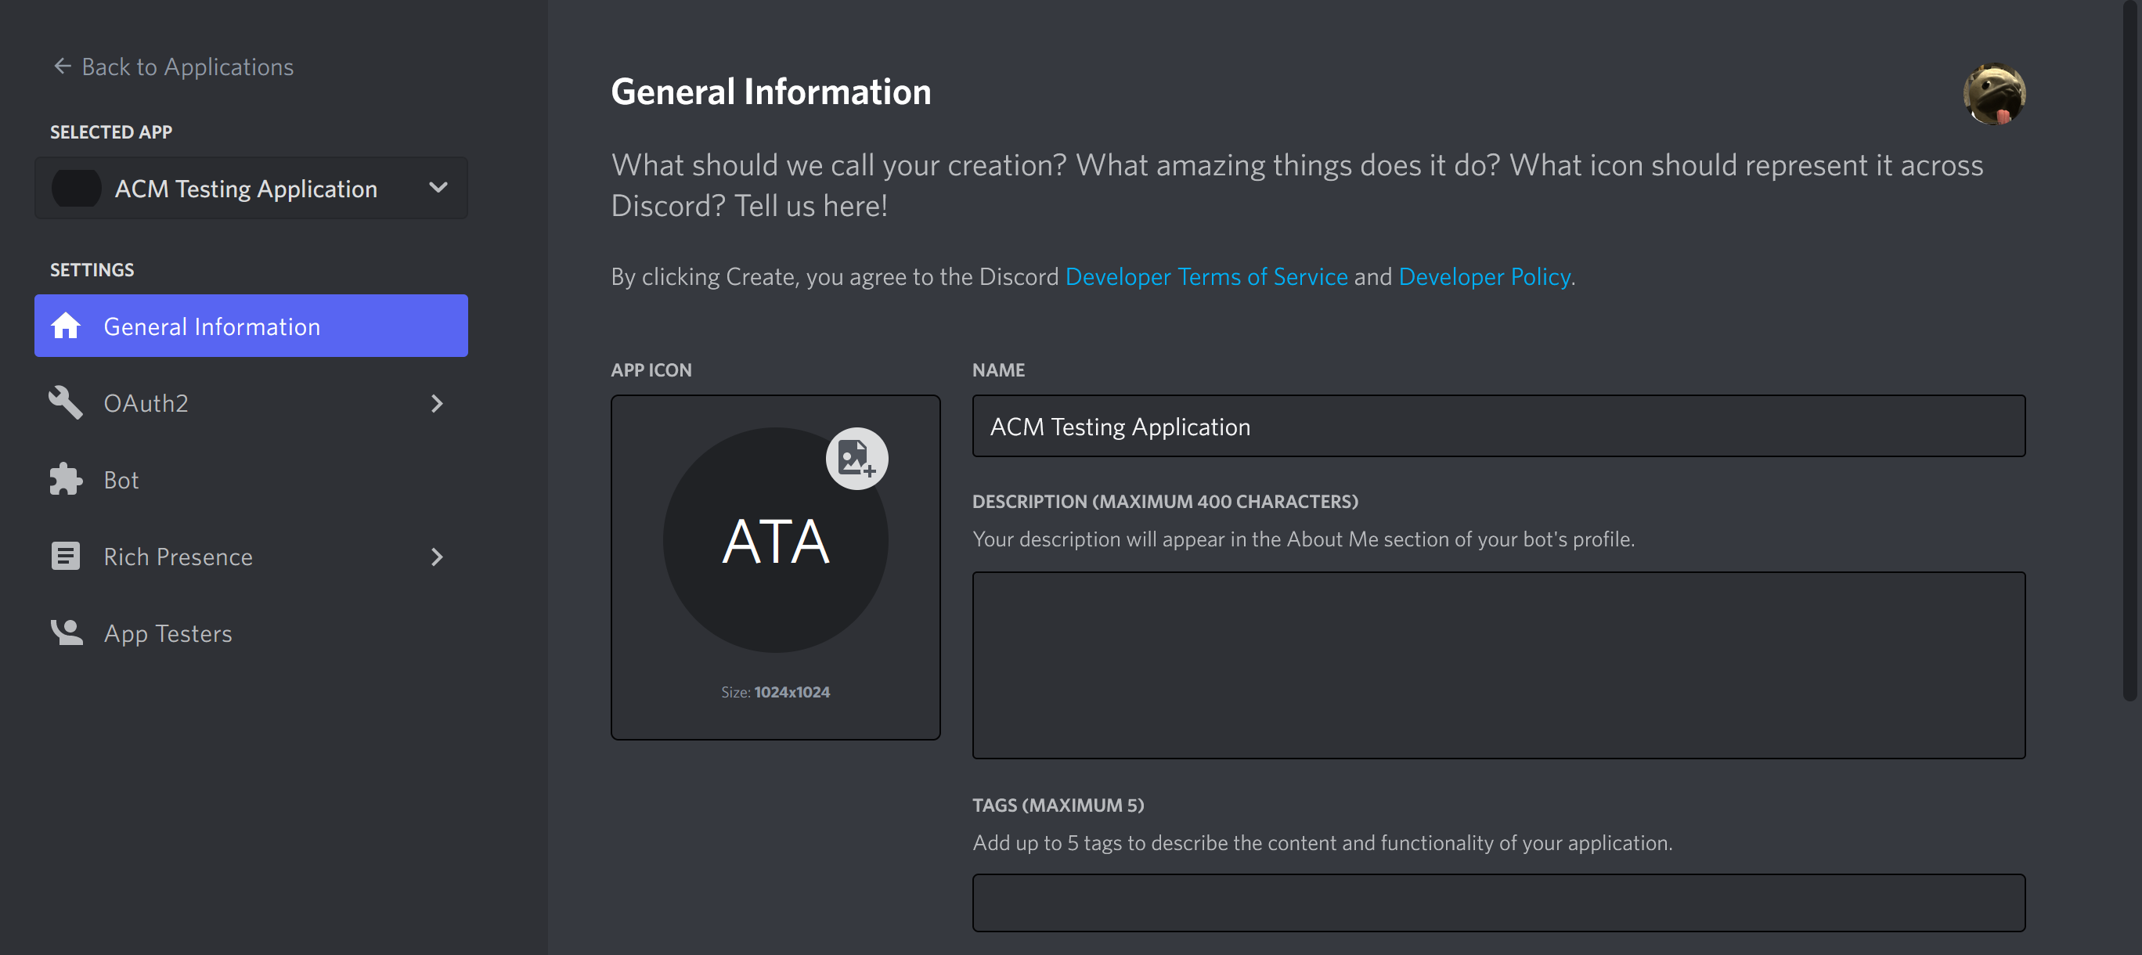Select General Information in settings sidebar
2142x955 pixels.
(x=211, y=326)
